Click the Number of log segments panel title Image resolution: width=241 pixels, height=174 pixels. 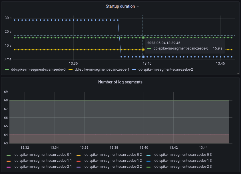(x=120, y=82)
